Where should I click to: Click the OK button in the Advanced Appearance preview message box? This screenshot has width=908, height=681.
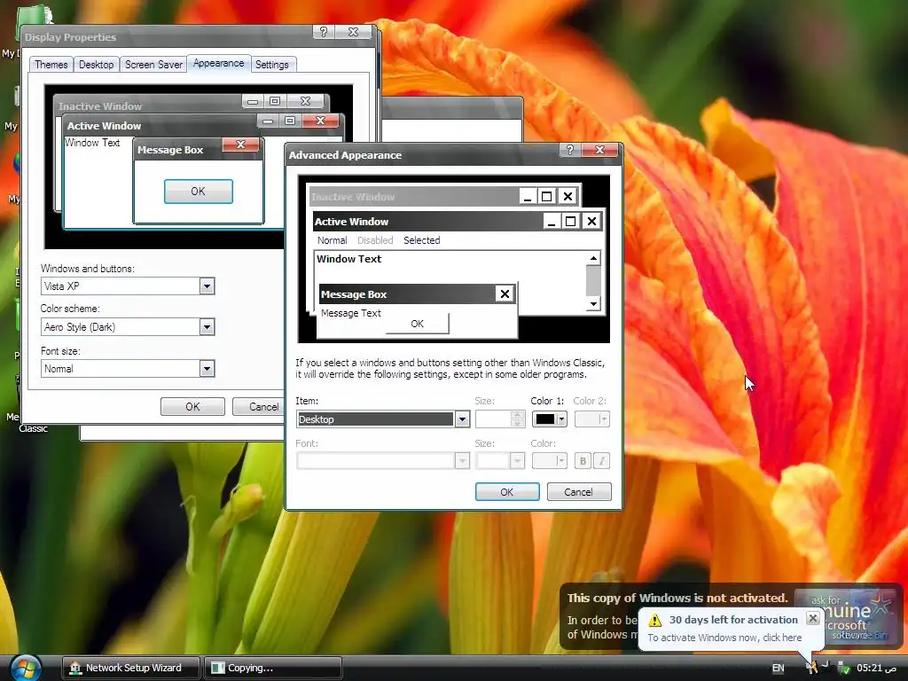tap(417, 324)
